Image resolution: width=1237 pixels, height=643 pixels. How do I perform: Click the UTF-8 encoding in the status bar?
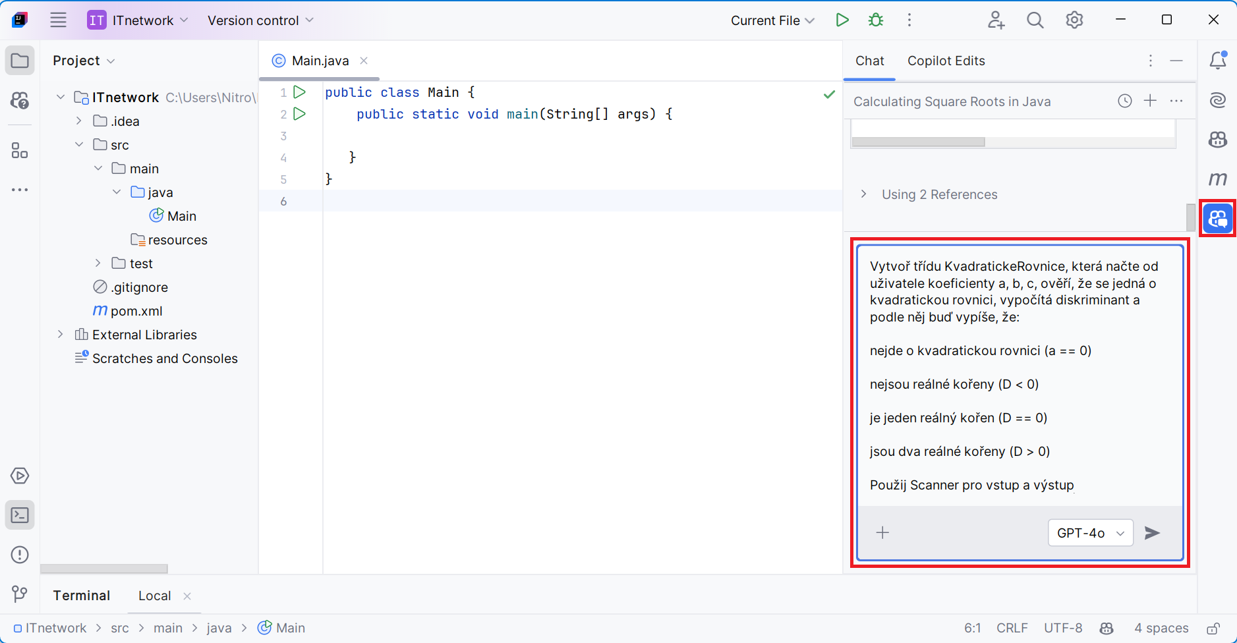pyautogui.click(x=1062, y=629)
